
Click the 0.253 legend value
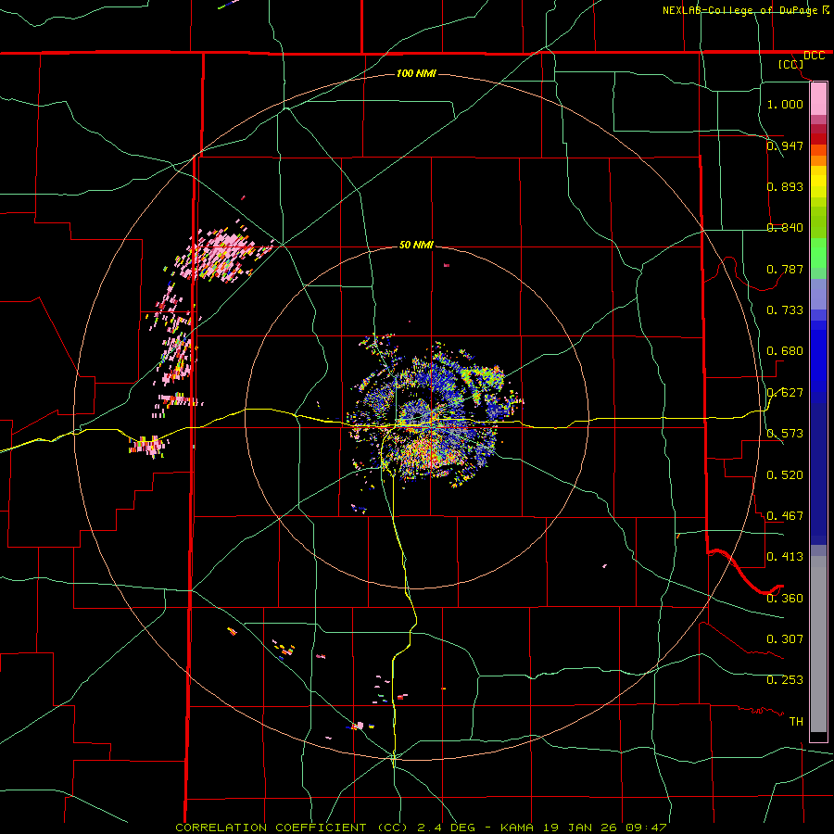coord(785,680)
